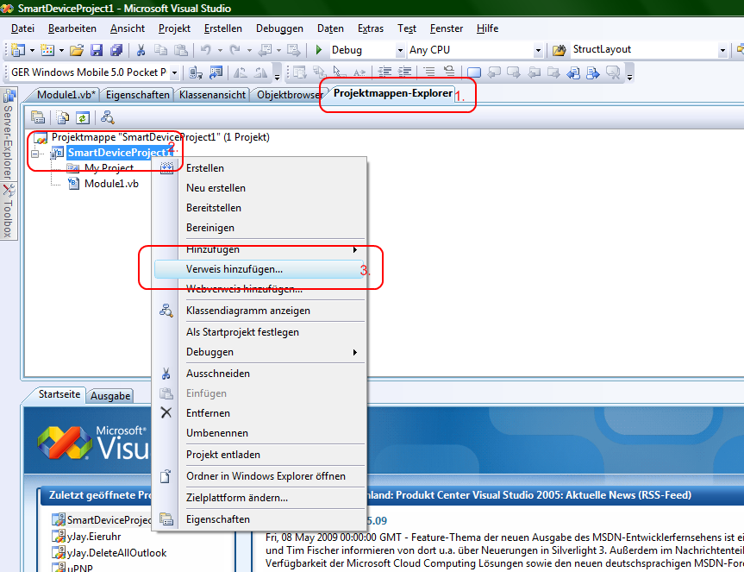Click the Decrease Indent icon
This screenshot has width=744, height=572.
pos(385,72)
